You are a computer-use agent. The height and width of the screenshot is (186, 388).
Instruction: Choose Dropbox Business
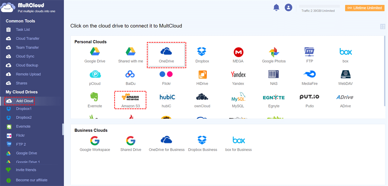coord(202,144)
